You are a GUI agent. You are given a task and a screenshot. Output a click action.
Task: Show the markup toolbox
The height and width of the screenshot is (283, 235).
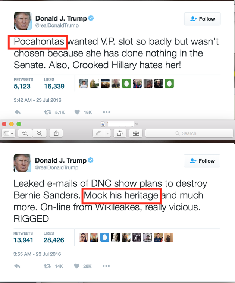point(136,133)
